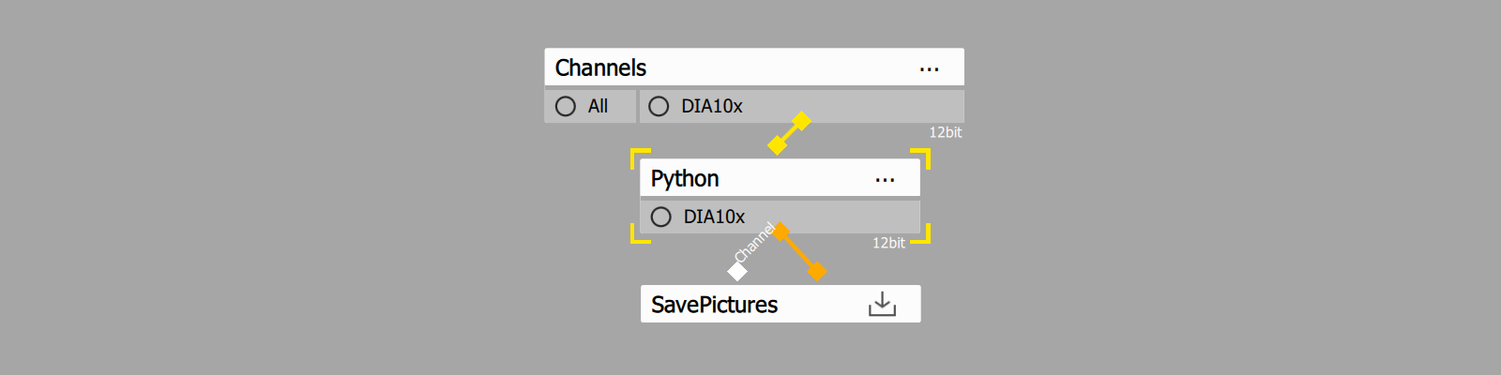Click the Python node title
This screenshot has height=375, width=1501.
(685, 178)
